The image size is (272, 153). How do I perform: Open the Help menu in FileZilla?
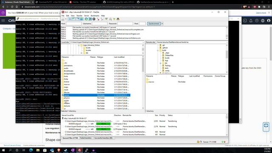coord(103,16)
